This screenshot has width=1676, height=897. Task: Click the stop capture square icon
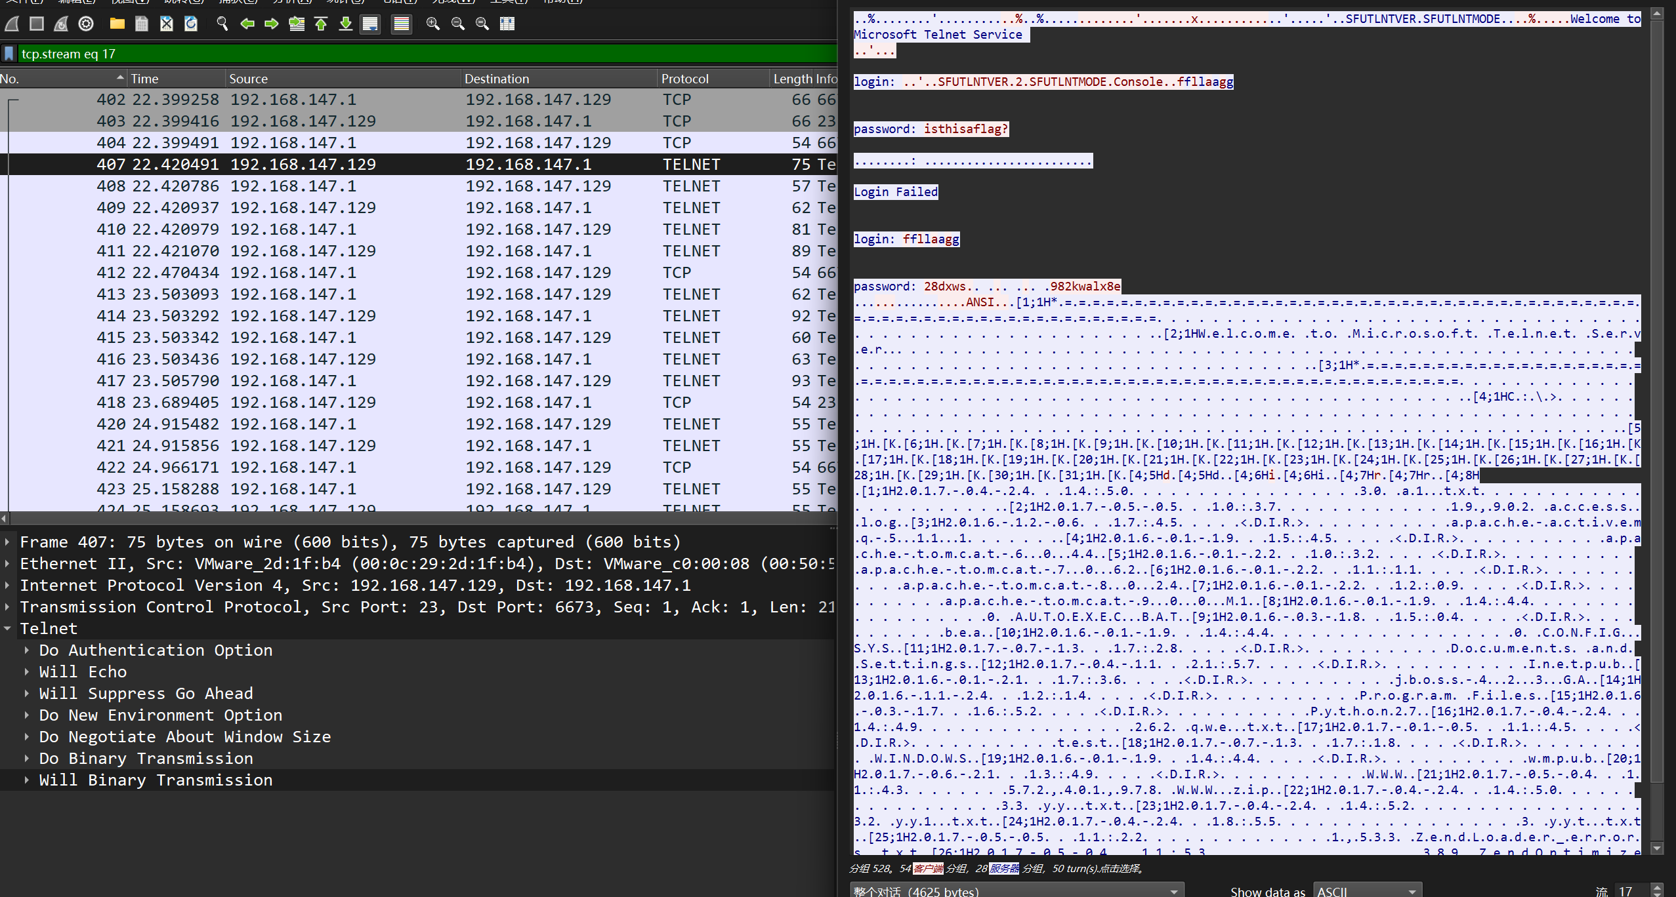(x=37, y=24)
